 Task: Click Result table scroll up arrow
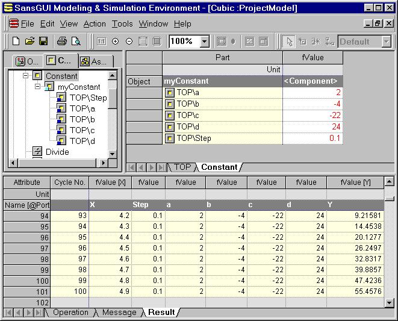coord(390,181)
